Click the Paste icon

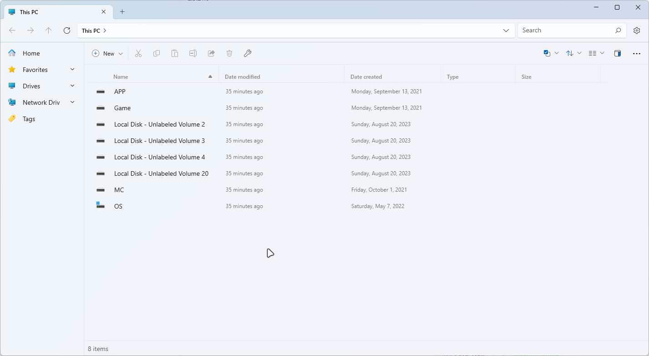(175, 53)
